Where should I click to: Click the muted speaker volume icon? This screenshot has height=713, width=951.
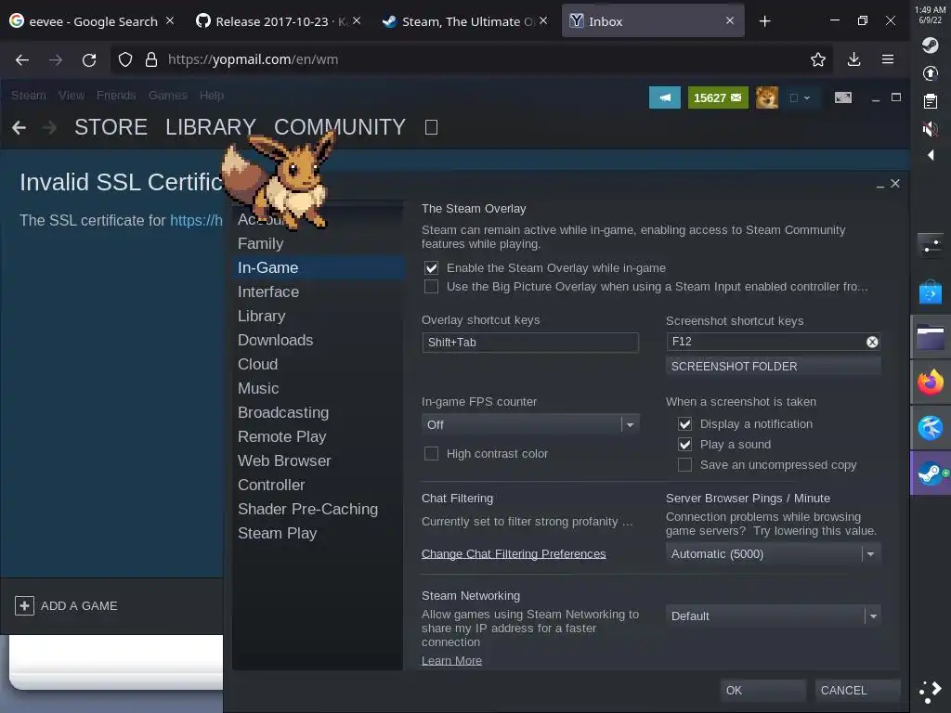[930, 128]
